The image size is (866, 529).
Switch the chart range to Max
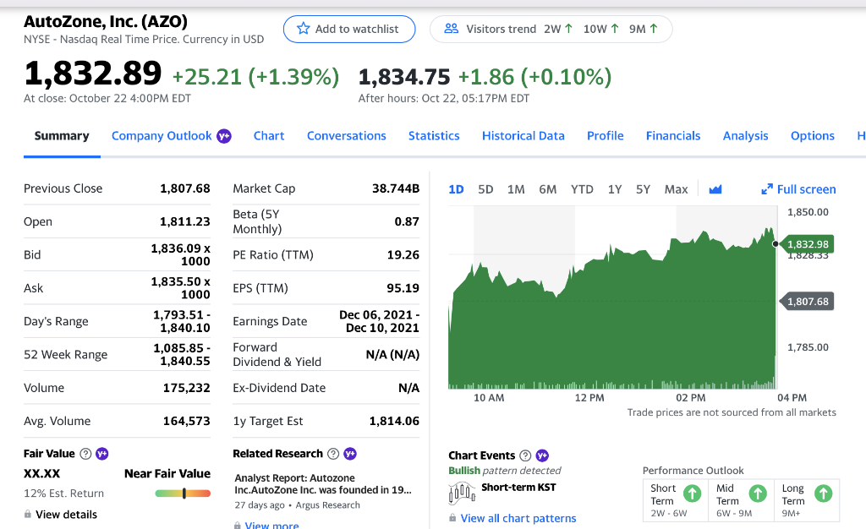pos(676,189)
